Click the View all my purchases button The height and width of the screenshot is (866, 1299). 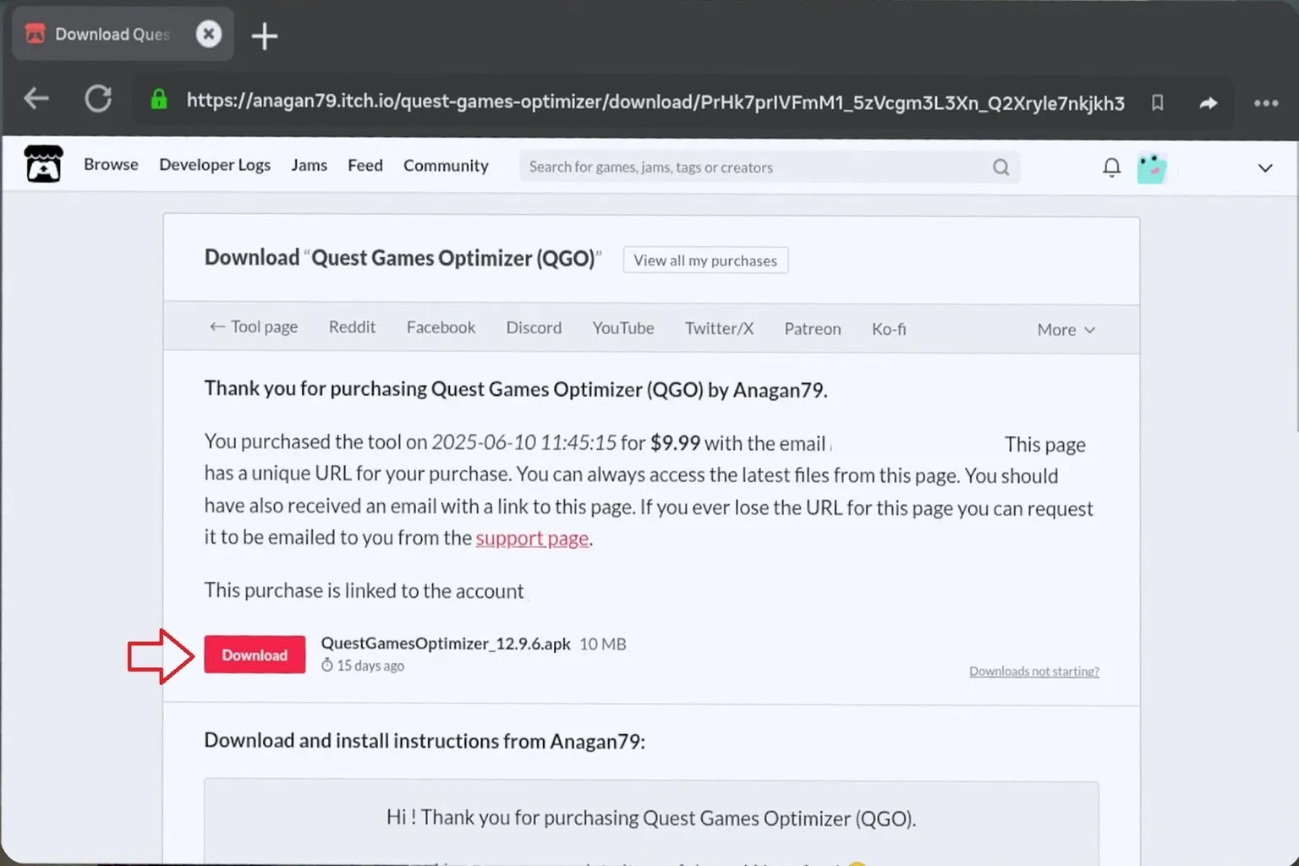pos(705,260)
